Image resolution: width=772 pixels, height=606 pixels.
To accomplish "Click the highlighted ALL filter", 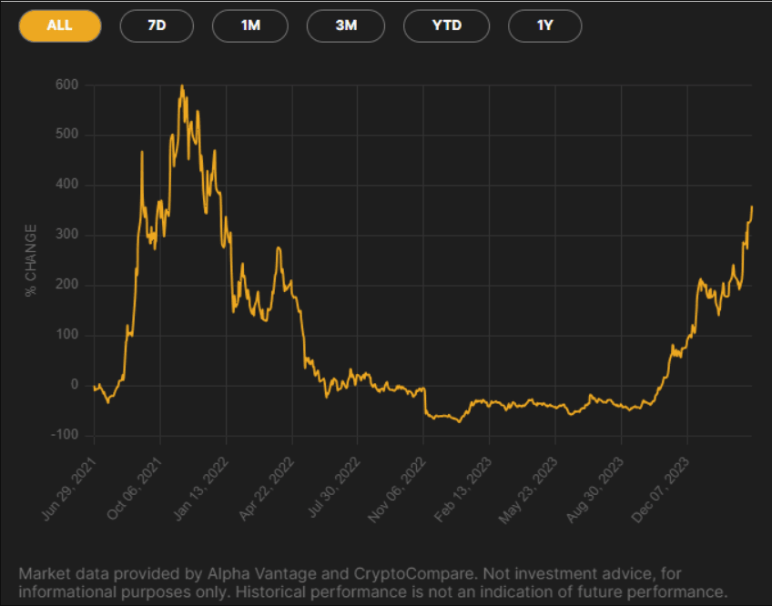I will coord(59,25).
